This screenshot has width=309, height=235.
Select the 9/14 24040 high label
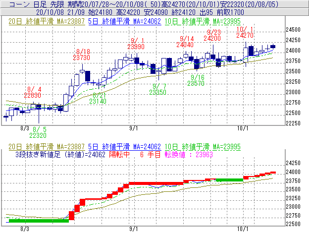pos(185,42)
